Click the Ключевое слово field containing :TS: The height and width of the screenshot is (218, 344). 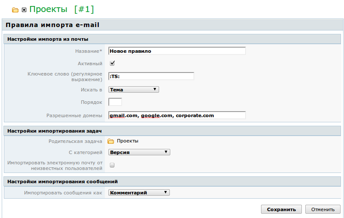click(151, 76)
